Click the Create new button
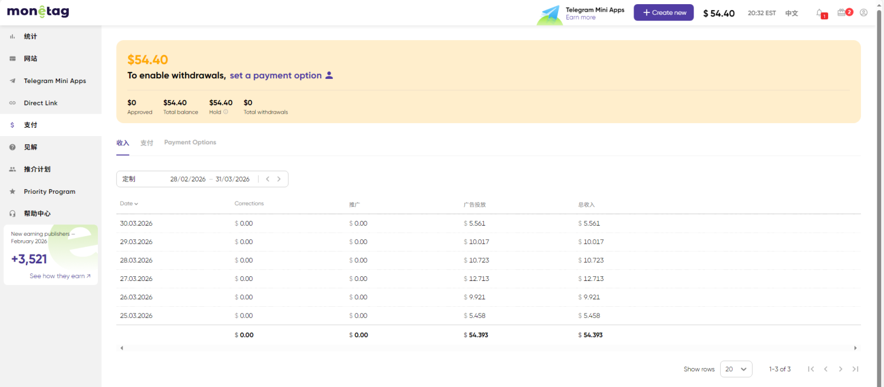884x387 pixels. pyautogui.click(x=664, y=13)
